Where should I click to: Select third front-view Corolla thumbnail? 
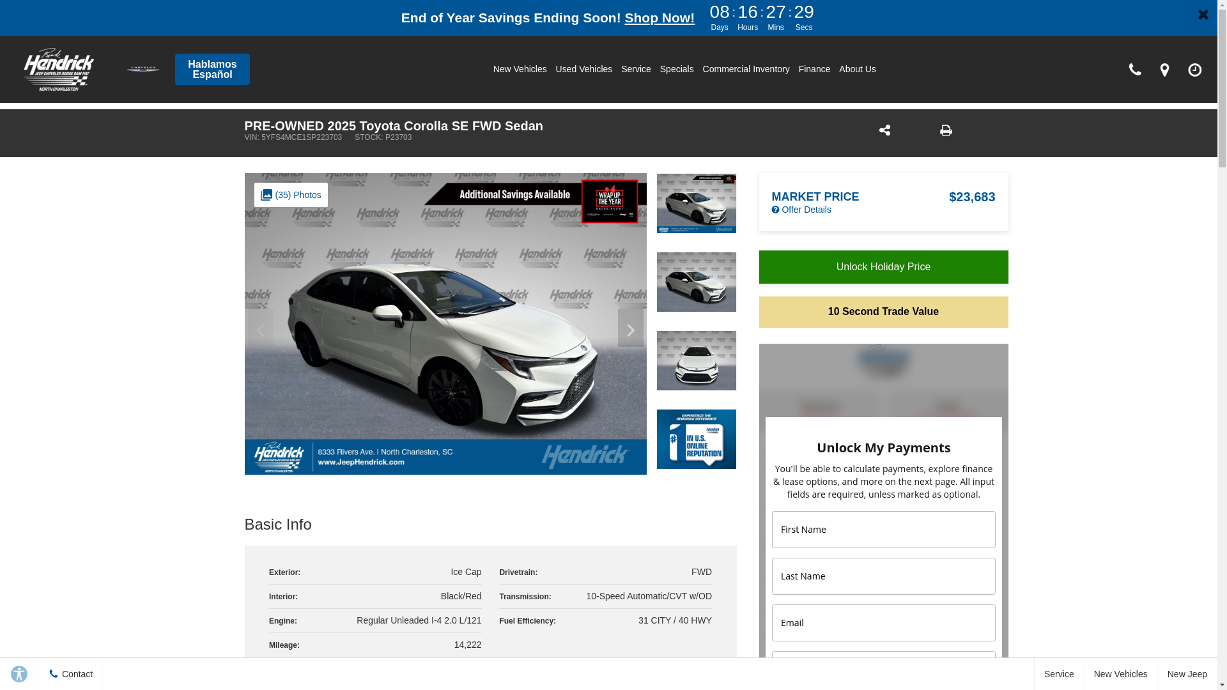tap(697, 360)
